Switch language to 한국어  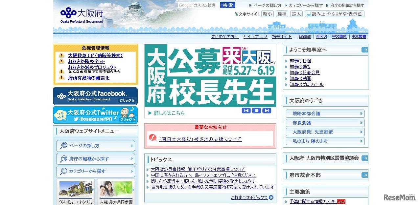322,37
